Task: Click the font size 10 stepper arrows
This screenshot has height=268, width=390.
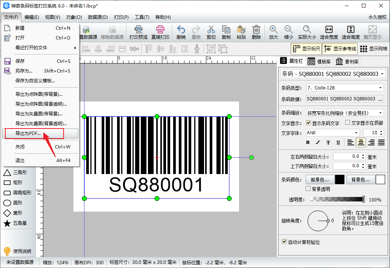Action: [381, 133]
